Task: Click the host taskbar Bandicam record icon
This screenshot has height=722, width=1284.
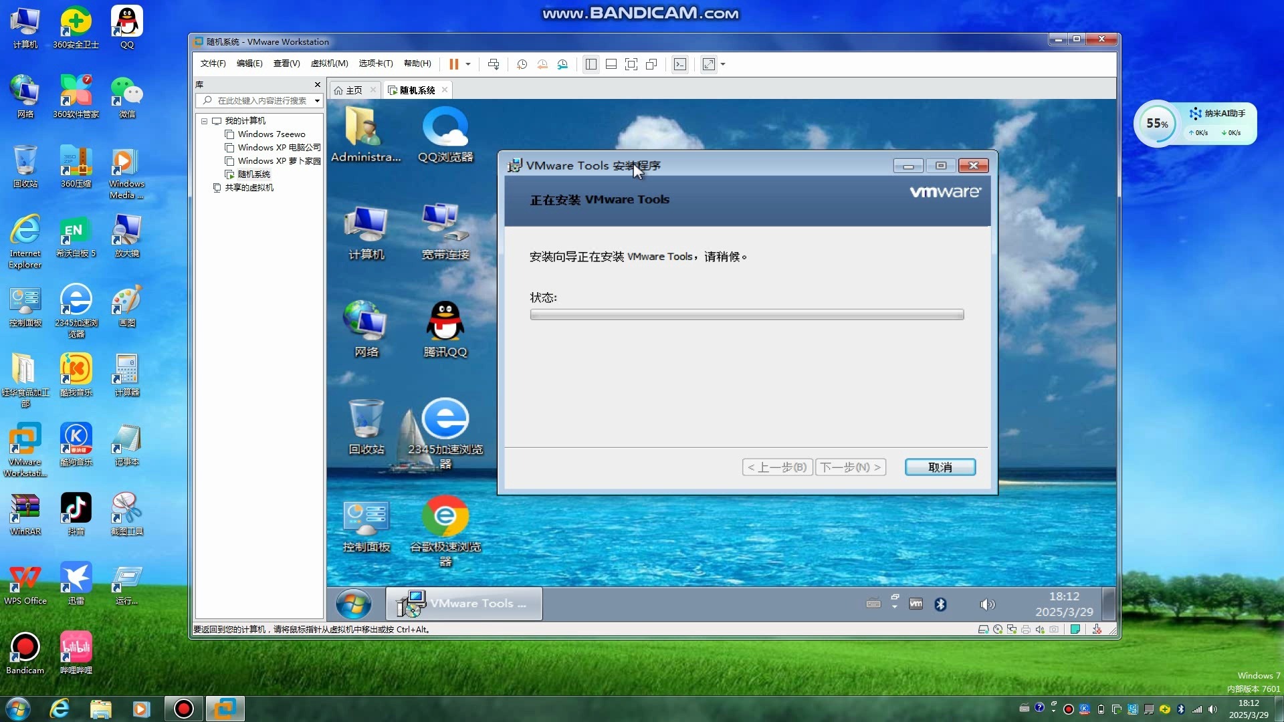Action: point(183,709)
